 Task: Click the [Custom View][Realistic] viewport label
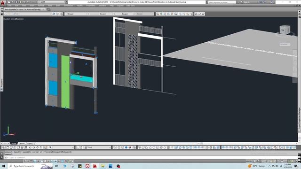point(14,19)
